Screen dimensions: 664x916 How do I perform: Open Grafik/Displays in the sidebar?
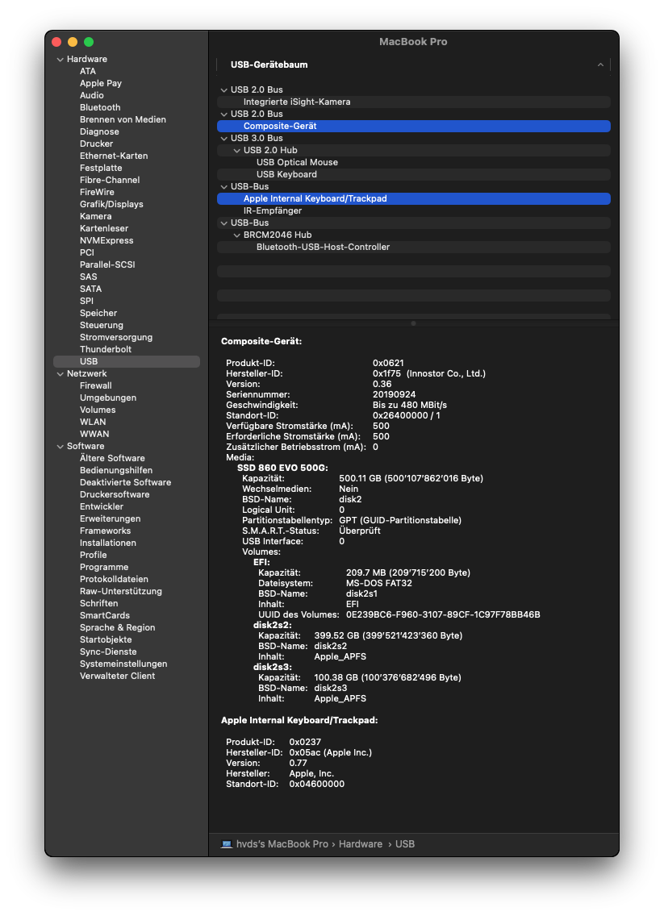pos(111,204)
